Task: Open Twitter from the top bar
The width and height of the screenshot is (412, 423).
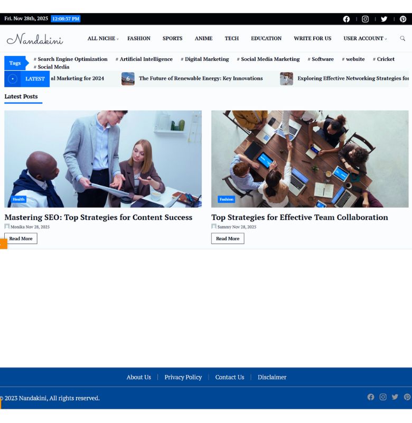Action: (384, 19)
